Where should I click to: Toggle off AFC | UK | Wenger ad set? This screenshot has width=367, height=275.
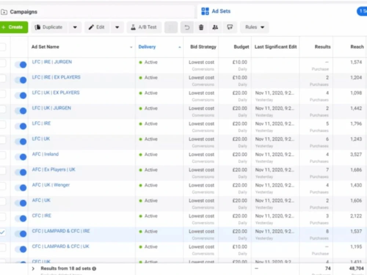(x=21, y=187)
